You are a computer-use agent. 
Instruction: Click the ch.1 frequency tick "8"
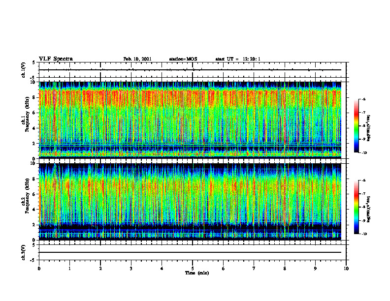(34, 97)
